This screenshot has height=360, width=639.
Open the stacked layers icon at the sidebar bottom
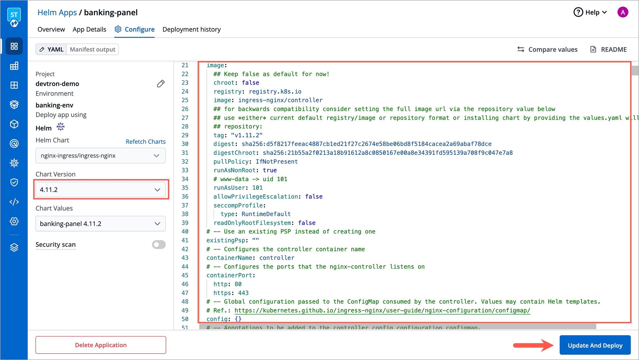click(14, 247)
